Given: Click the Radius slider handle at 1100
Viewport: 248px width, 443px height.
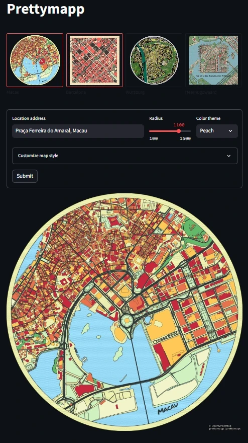Looking at the screenshot, I should pos(179,131).
